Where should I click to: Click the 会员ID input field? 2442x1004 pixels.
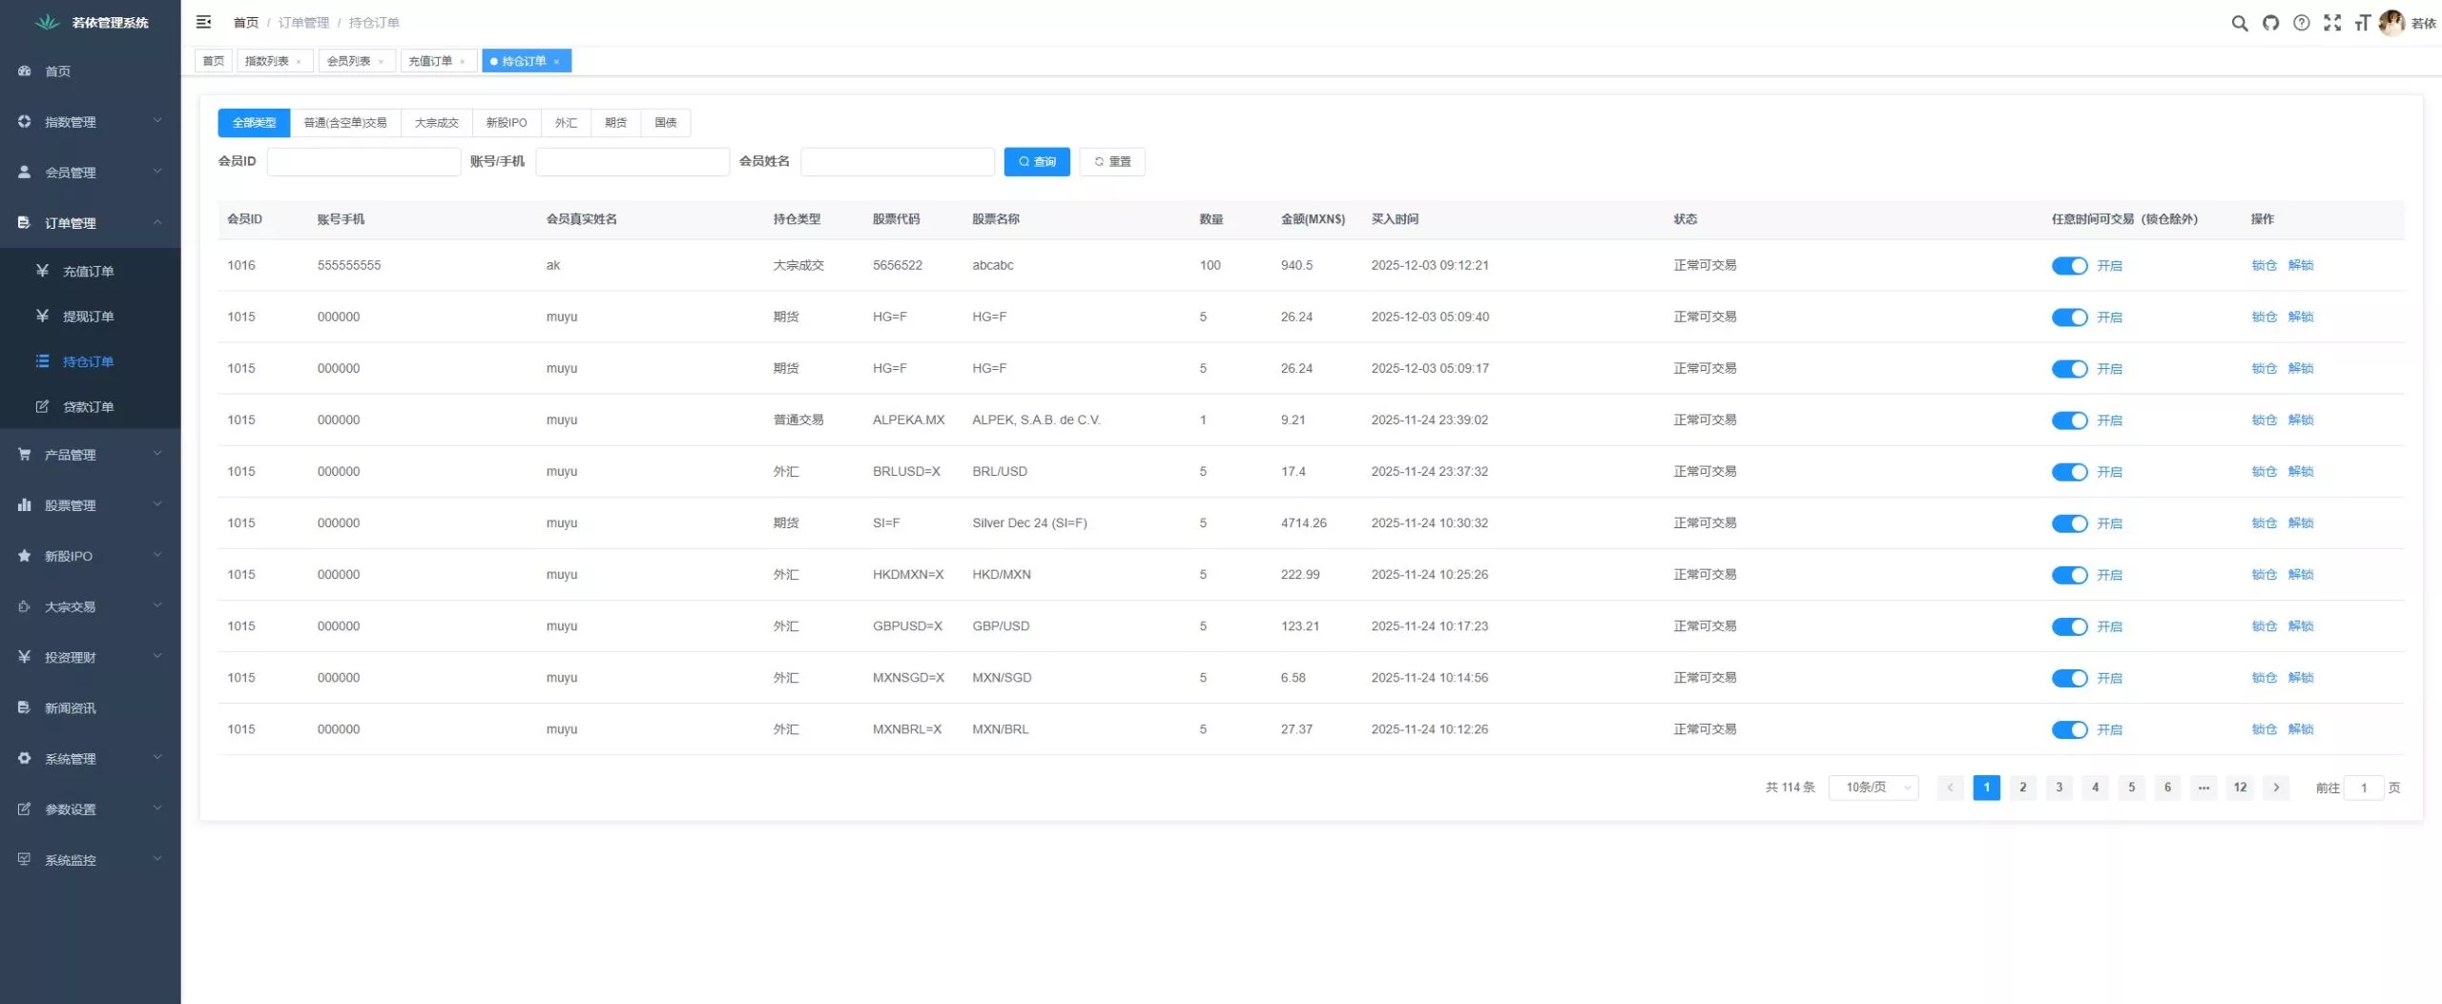[x=363, y=162]
